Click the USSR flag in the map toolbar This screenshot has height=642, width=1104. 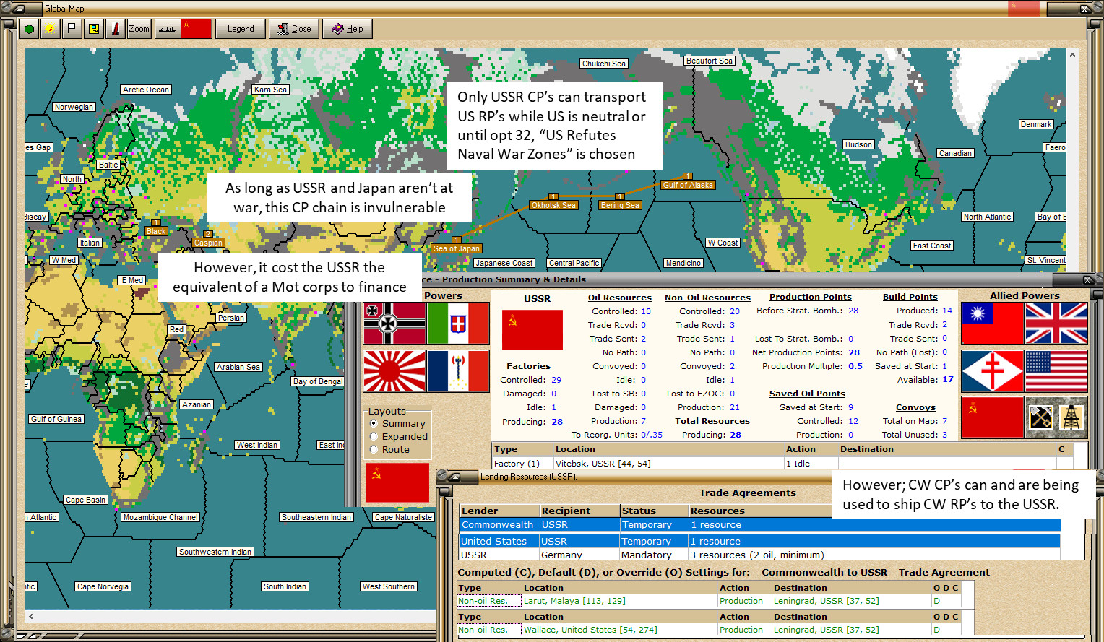pyautogui.click(x=197, y=29)
